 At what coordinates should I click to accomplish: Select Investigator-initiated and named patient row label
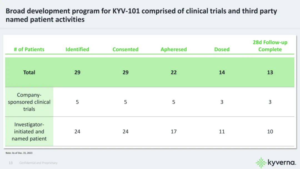tap(29, 131)
